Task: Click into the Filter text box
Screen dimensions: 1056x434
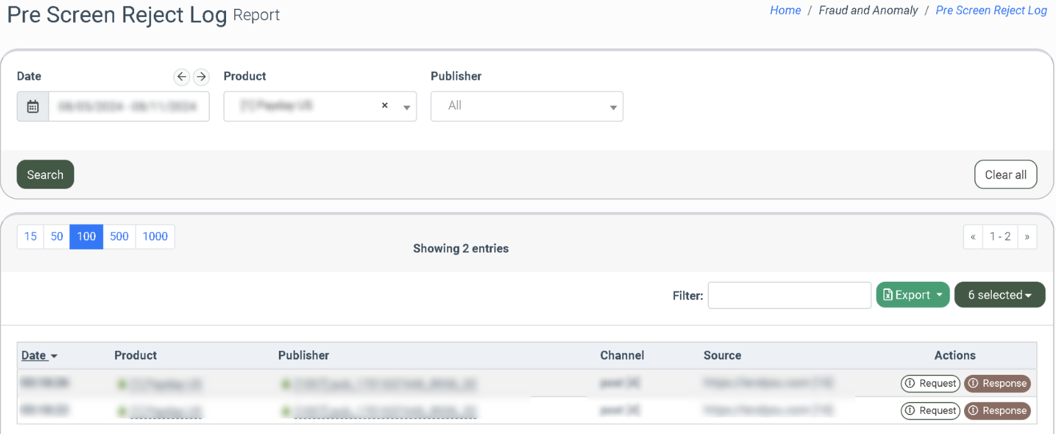Action: point(789,296)
